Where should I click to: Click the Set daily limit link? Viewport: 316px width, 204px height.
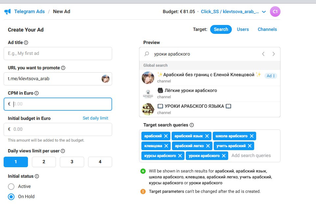click(x=95, y=118)
